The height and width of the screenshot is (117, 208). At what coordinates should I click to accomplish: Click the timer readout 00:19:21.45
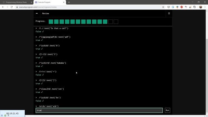tap(12, 113)
